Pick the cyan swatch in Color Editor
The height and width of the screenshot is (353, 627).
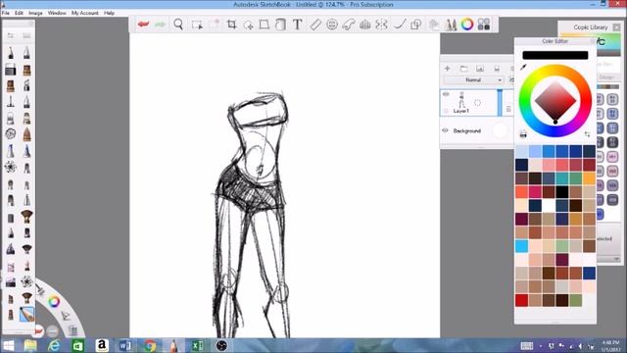[521, 246]
